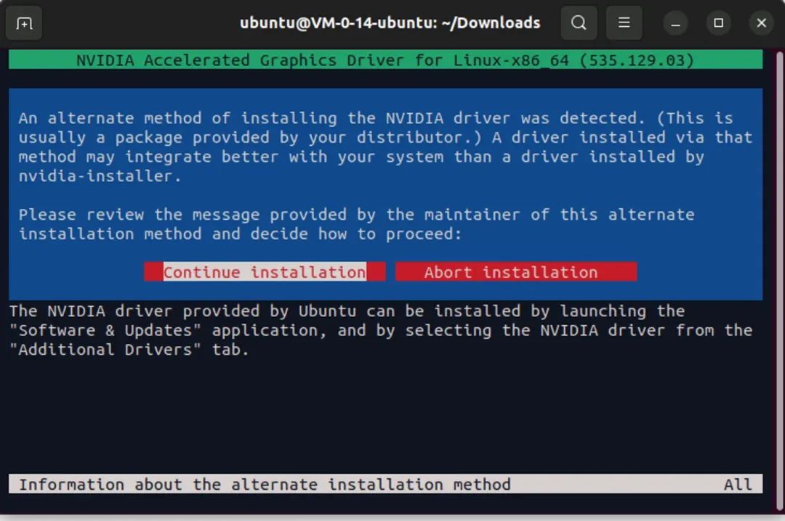Image resolution: width=785 pixels, height=521 pixels.
Task: Click 'The NVIDIA driver provided by Ubuntu' text
Action: pos(380,330)
